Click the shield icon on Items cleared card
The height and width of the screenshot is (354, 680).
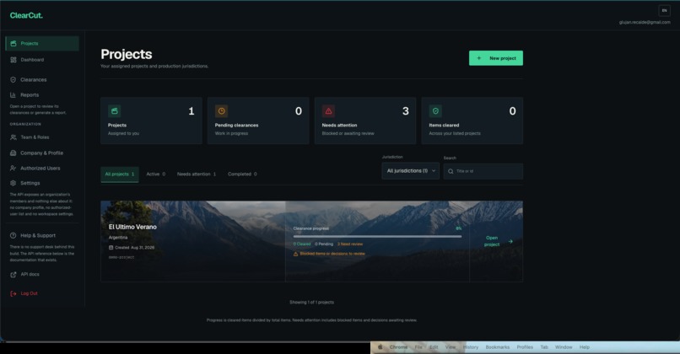(435, 111)
